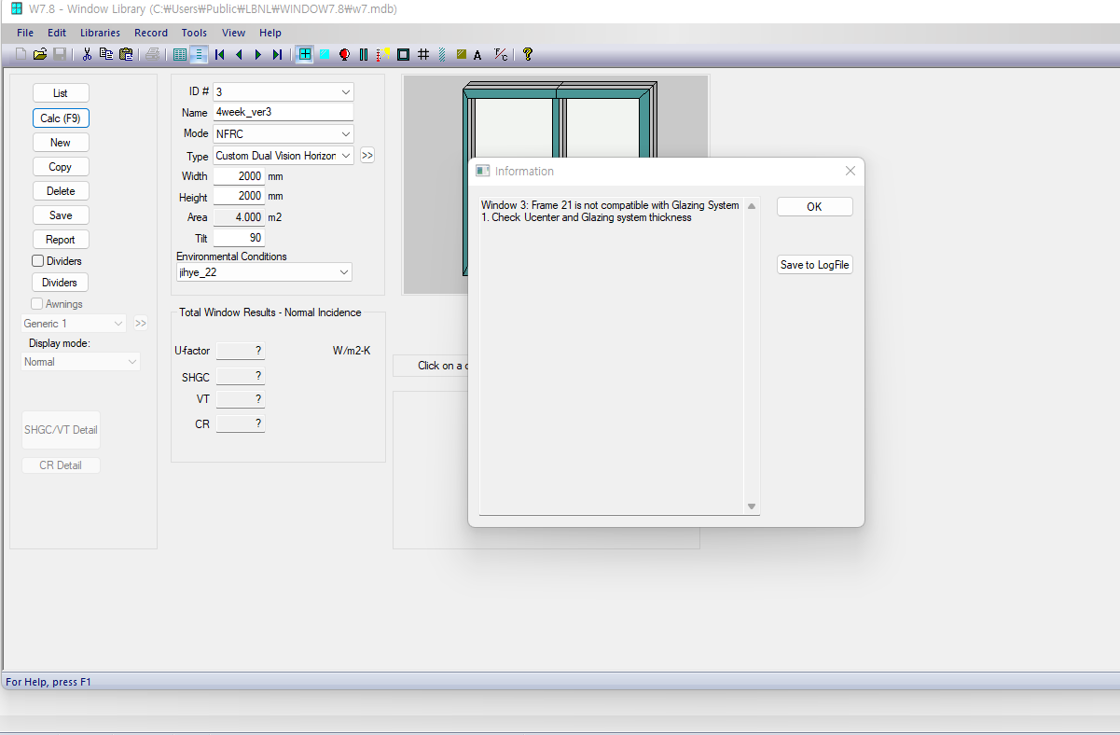
Task: Click the Width input field
Action: [239, 176]
